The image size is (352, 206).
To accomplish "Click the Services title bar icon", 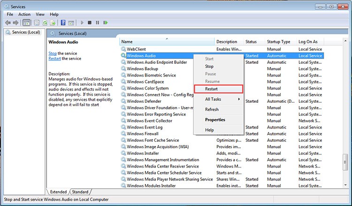I will [7, 7].
